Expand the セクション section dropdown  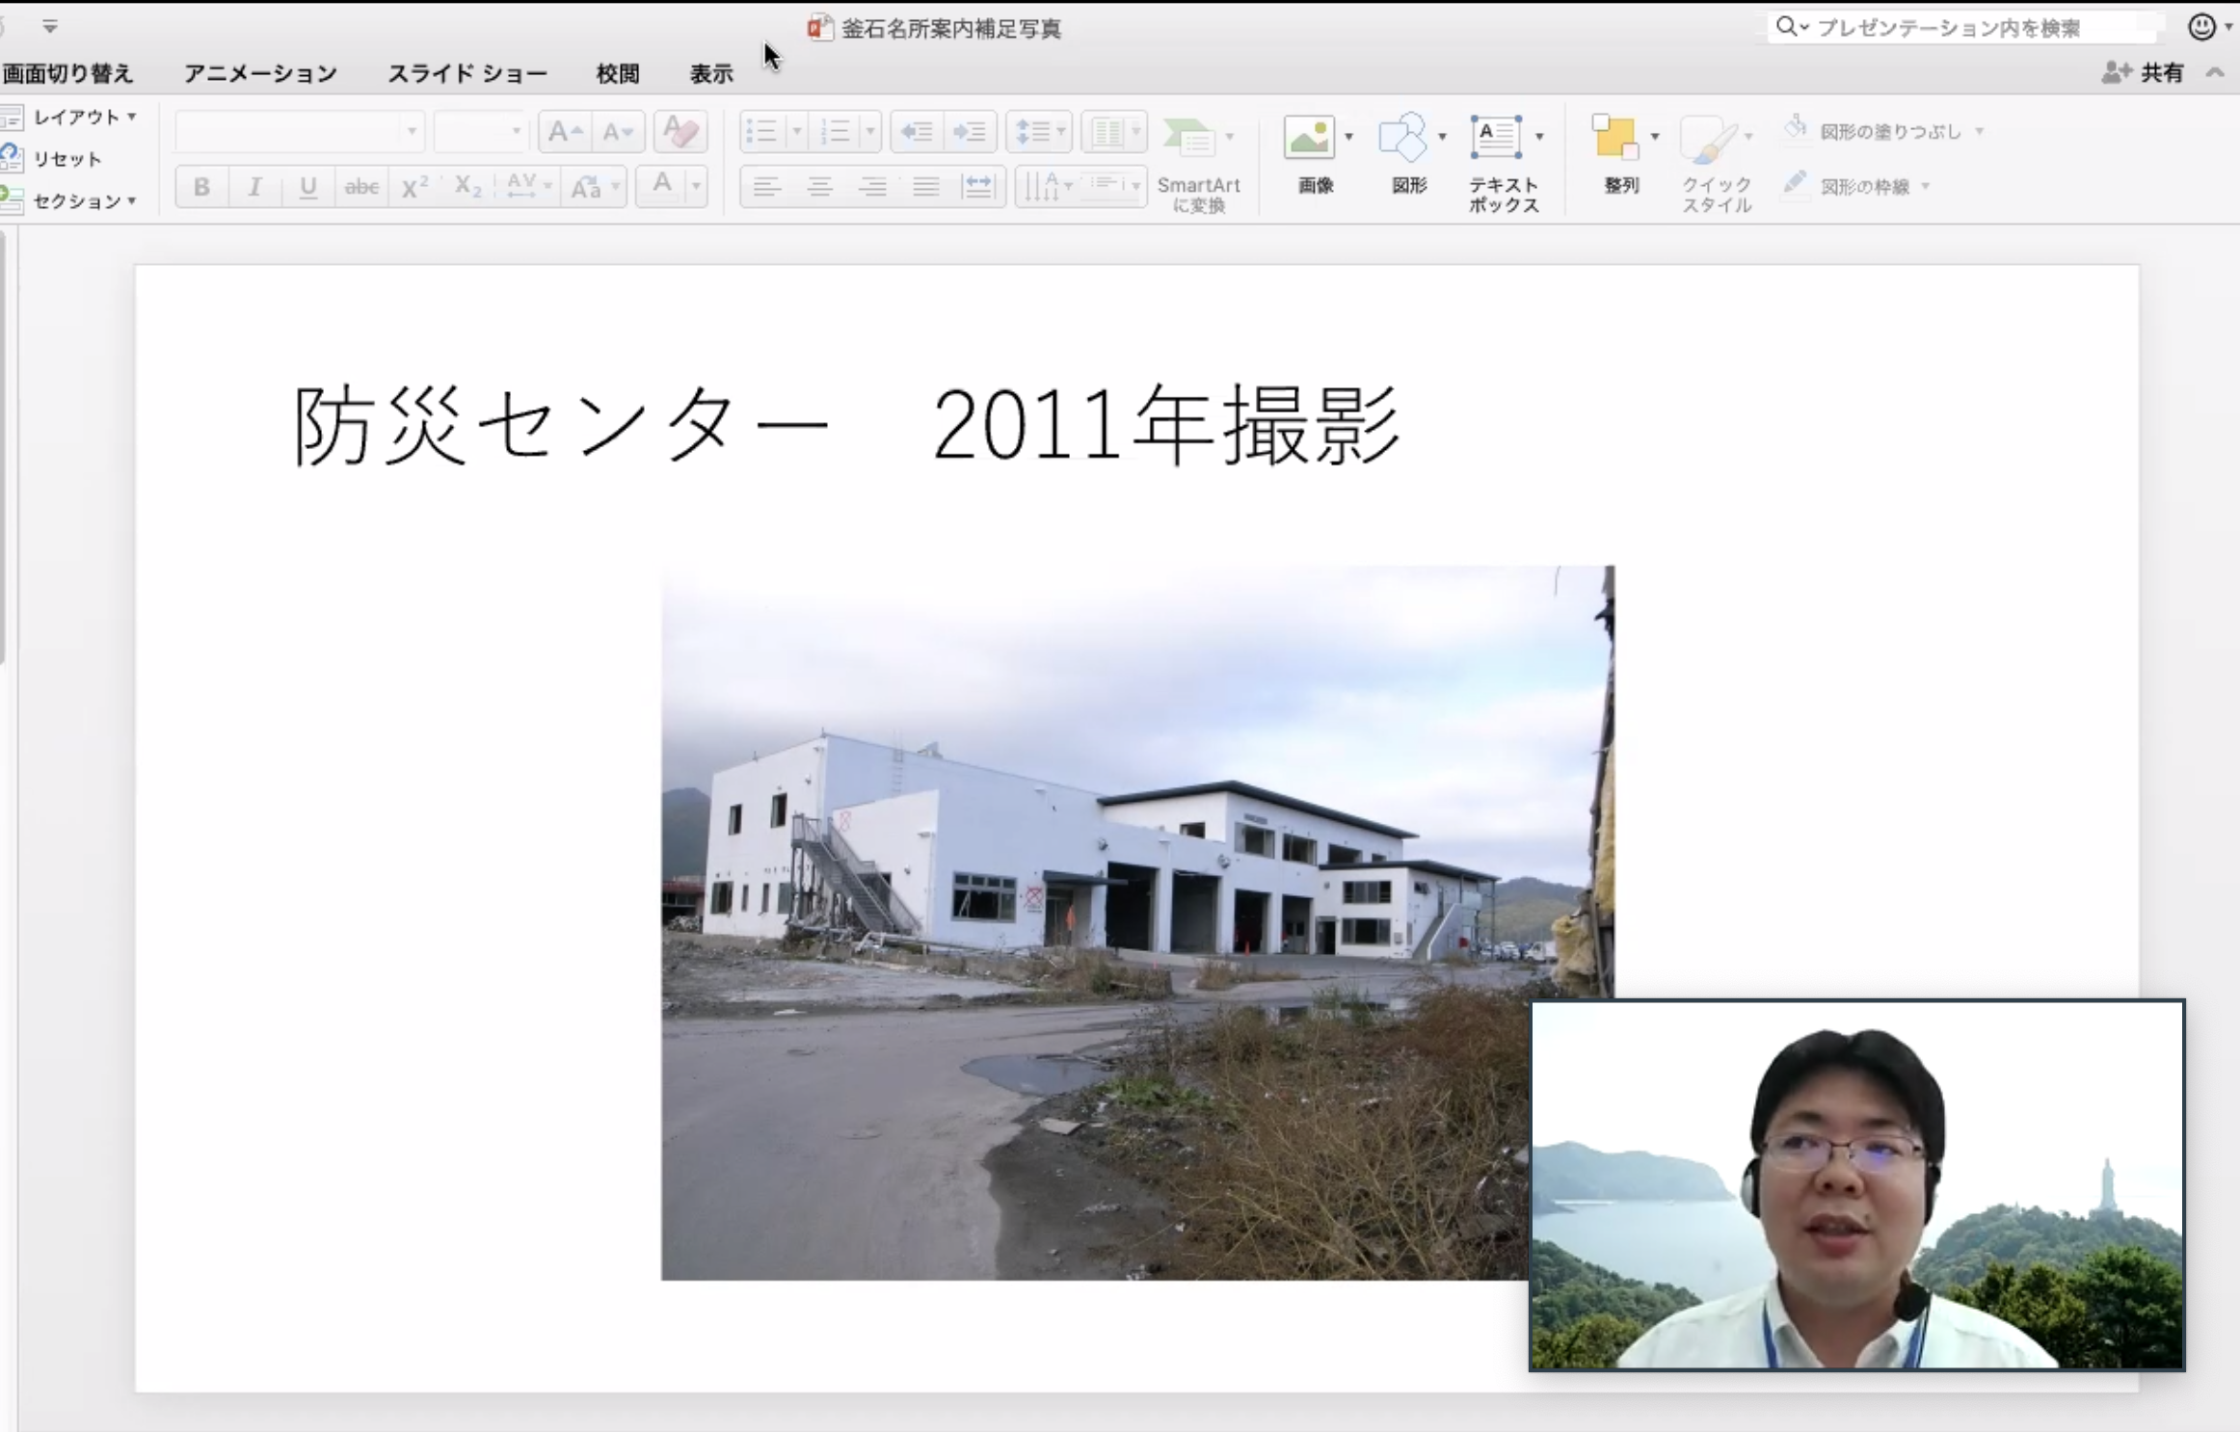pos(84,200)
